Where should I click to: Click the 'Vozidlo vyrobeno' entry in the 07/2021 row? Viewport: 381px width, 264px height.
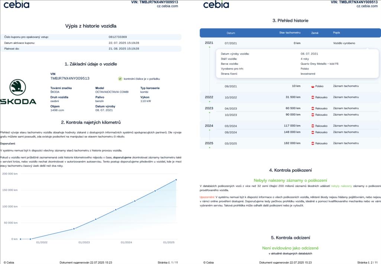(344, 43)
